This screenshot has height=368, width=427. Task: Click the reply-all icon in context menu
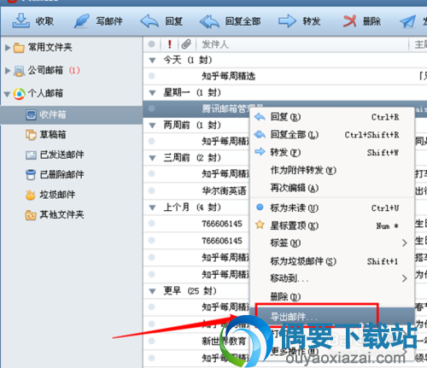[260, 135]
